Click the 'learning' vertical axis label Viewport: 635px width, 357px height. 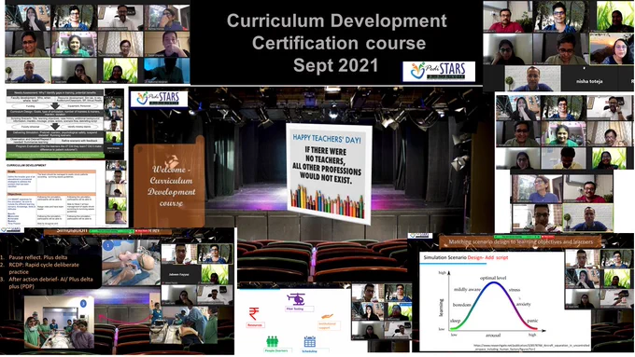(441, 308)
